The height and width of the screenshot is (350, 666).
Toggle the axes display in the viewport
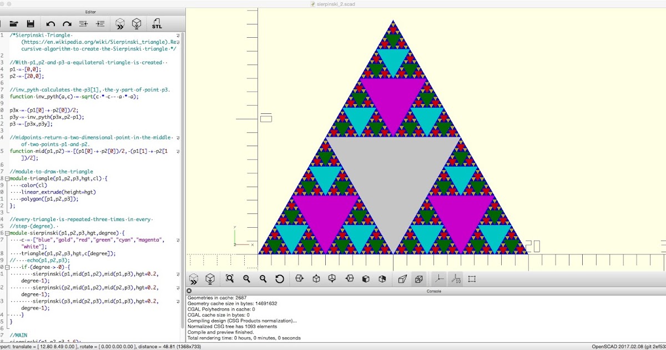pos(438,279)
